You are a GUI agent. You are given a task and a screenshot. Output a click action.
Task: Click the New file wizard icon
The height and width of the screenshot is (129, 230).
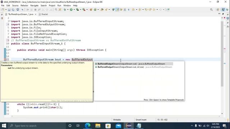click(3, 10)
